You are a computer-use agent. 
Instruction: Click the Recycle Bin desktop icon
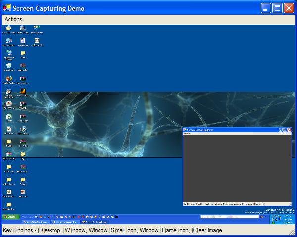(x=9, y=67)
